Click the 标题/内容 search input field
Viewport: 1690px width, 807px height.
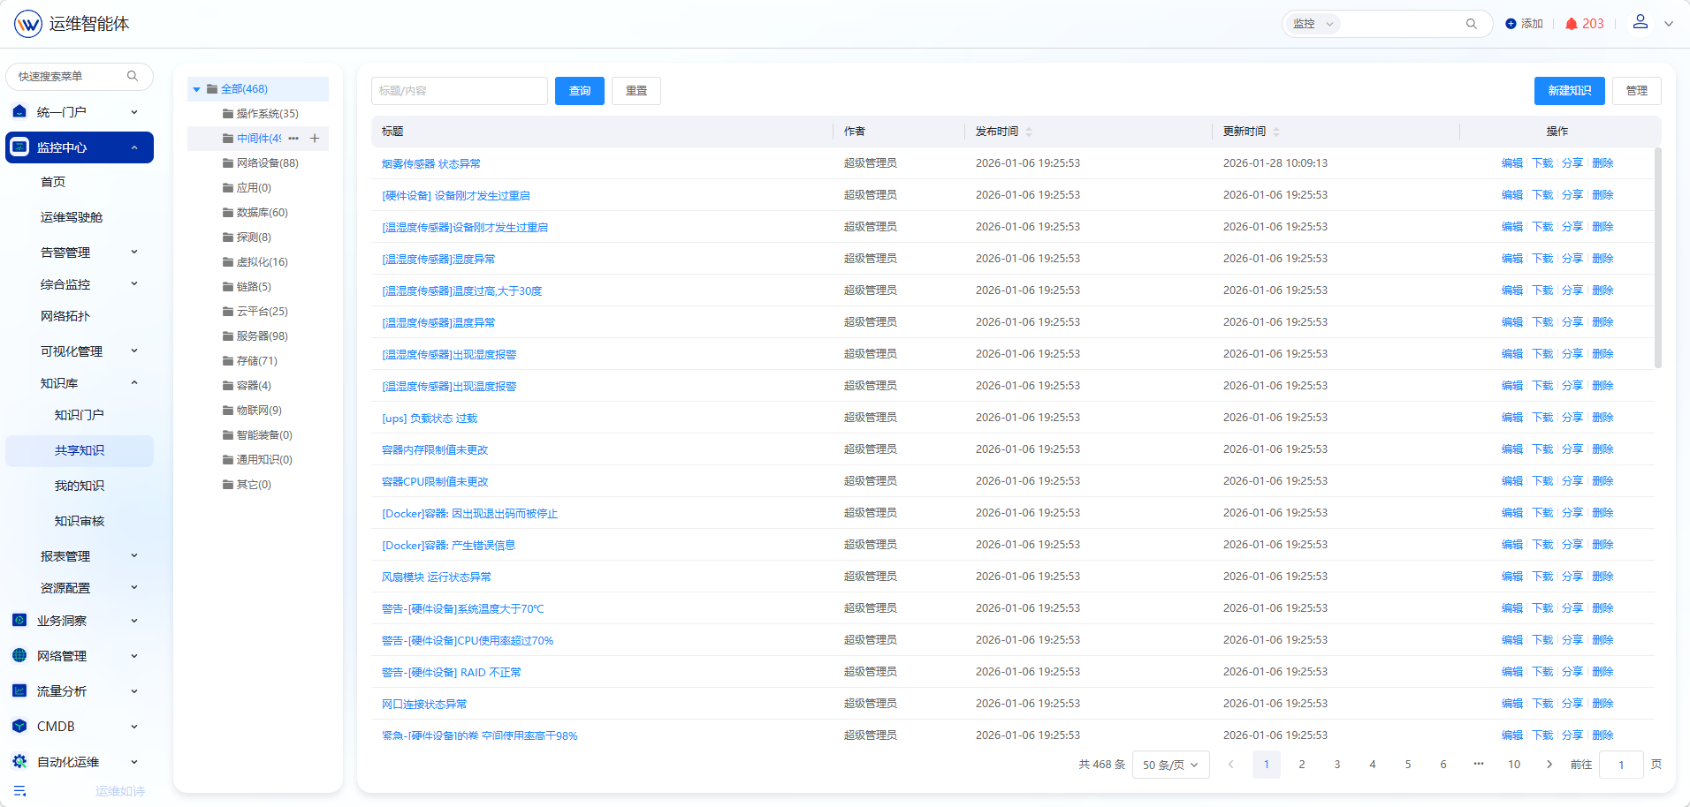(459, 91)
